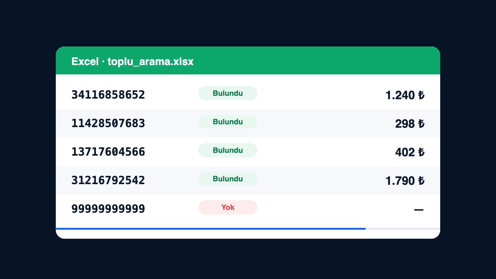The height and width of the screenshot is (279, 496).
Task: Select the number 99999999999
Action: click(x=108, y=209)
